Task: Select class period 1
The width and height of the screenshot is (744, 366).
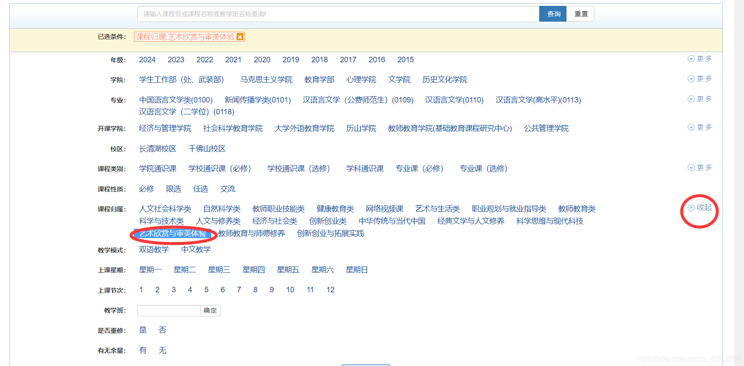Action: point(141,290)
